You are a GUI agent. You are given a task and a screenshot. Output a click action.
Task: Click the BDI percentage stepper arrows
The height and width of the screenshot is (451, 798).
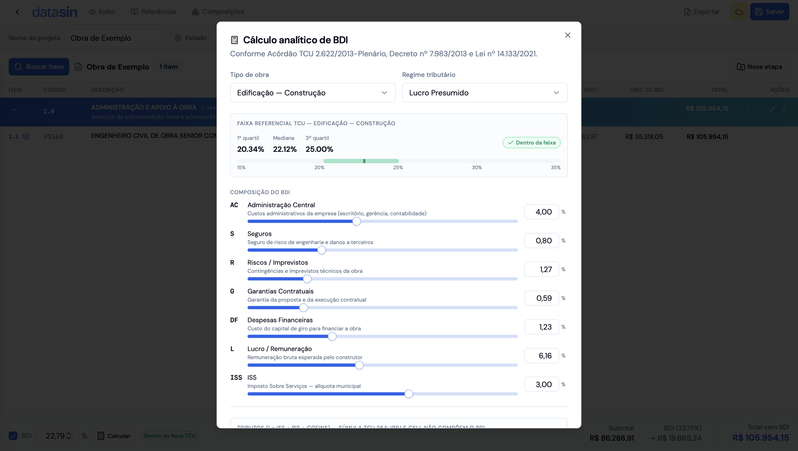tap(69, 436)
